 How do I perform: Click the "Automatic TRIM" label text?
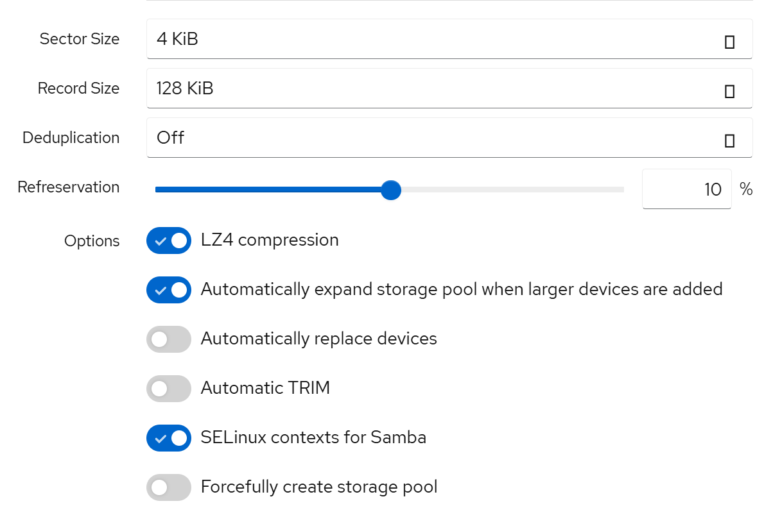point(265,388)
